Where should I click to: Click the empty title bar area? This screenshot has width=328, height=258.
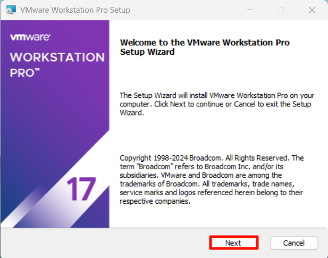coord(186,10)
